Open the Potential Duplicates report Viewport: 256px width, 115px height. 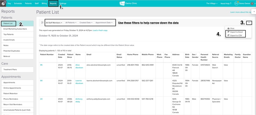tap(17, 51)
